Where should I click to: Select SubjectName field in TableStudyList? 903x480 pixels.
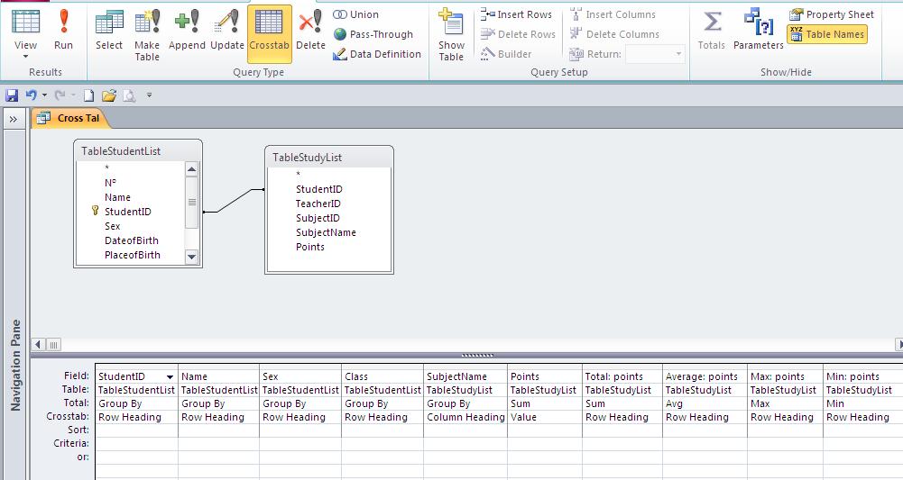tap(326, 232)
